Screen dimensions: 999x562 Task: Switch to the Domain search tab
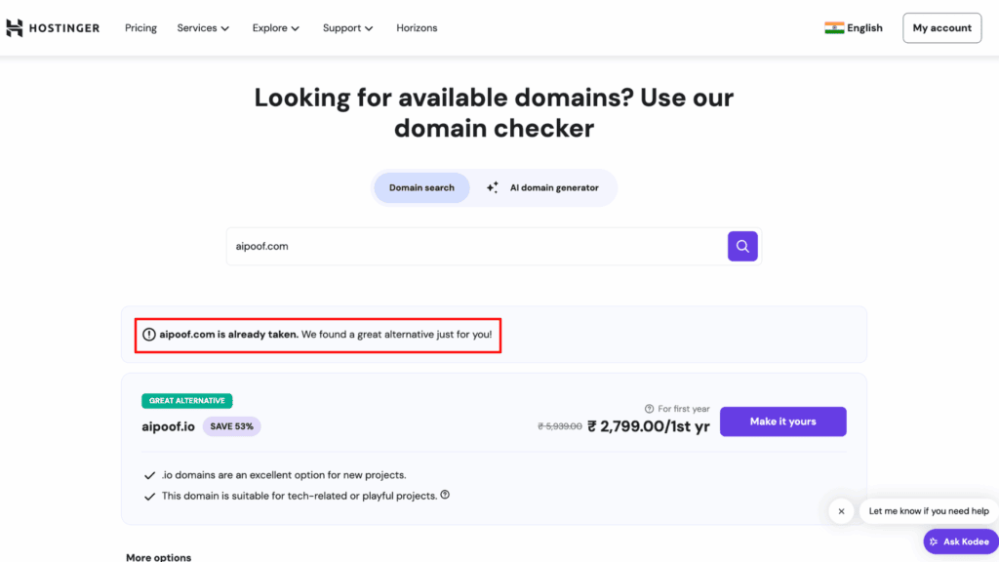[x=421, y=187]
